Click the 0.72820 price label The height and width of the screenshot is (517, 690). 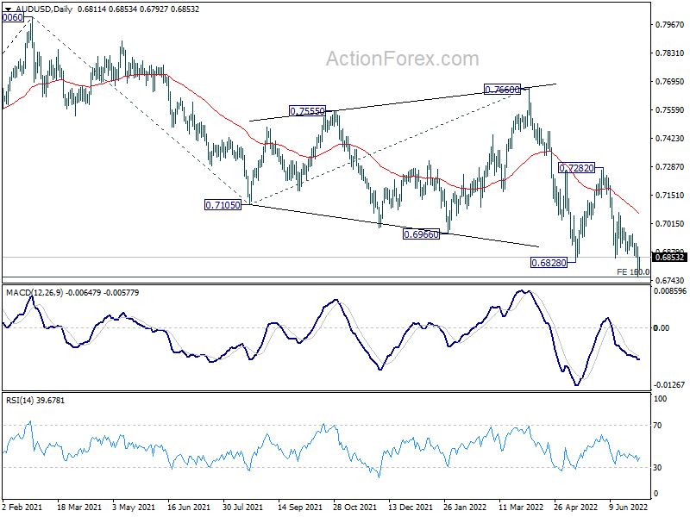point(579,168)
